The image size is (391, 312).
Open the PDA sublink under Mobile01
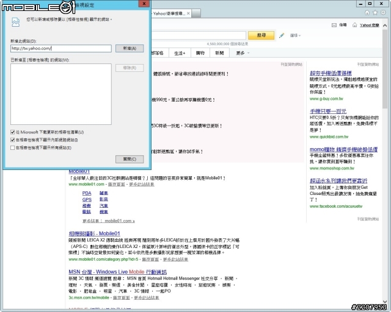(x=87, y=193)
